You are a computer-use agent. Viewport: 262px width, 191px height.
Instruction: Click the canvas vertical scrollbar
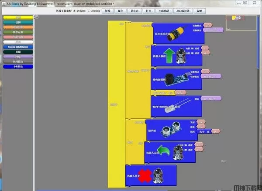tap(259, 42)
